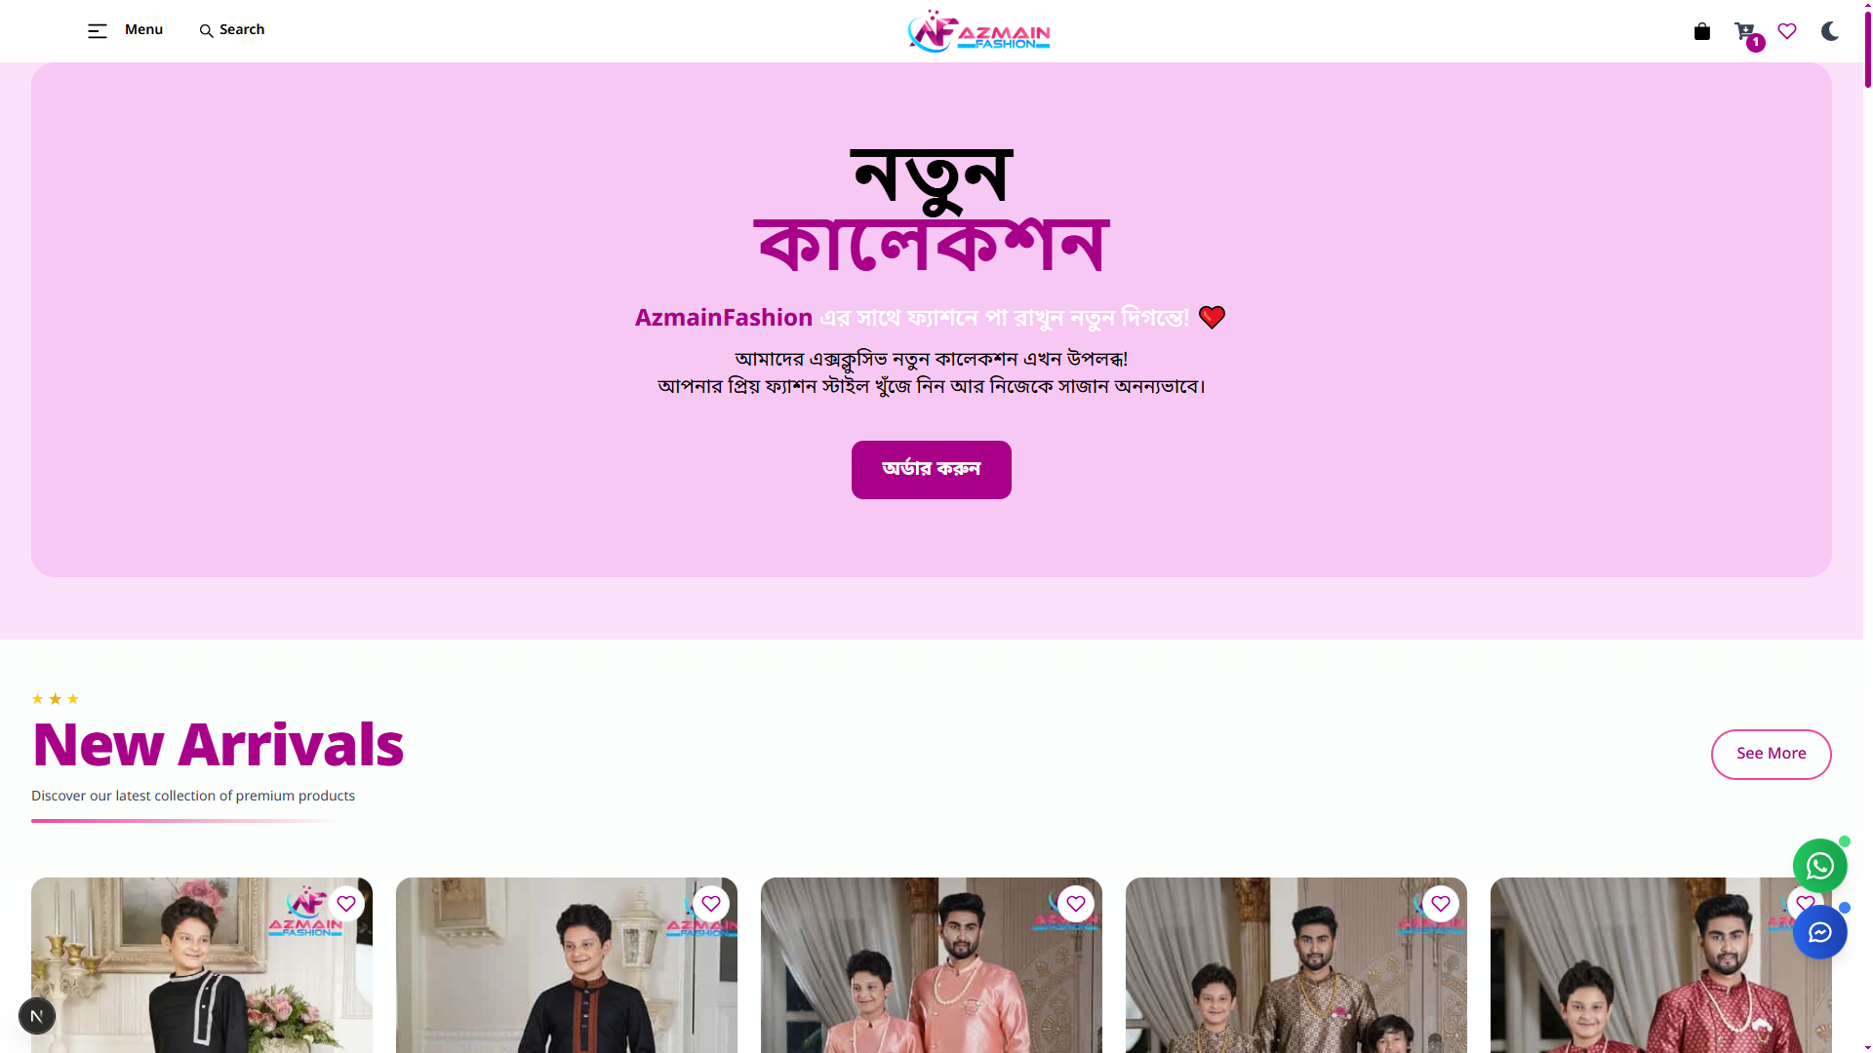Viewport: 1873px width, 1053px height.
Task: Open Messenger chat button
Action: coord(1819,932)
